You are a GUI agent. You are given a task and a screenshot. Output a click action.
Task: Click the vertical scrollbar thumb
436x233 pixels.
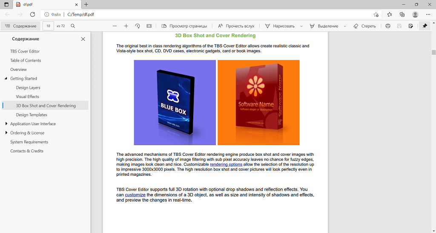coord(433,52)
